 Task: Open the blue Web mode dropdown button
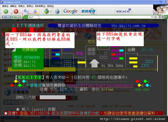coord(6,17)
